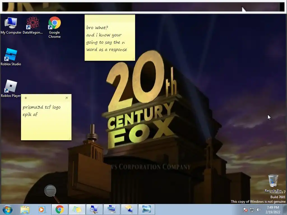
Task: Open the Recycle Bin icon
Action: click(x=273, y=183)
